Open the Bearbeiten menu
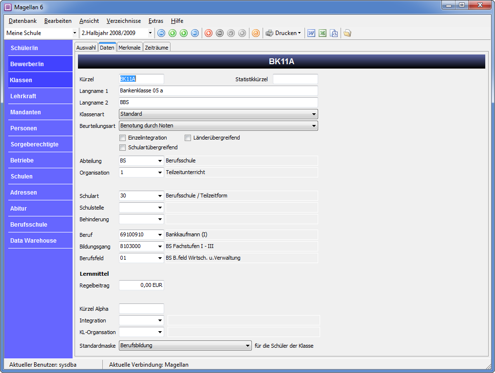Viewport: 495px width, 373px height. pyautogui.click(x=58, y=21)
